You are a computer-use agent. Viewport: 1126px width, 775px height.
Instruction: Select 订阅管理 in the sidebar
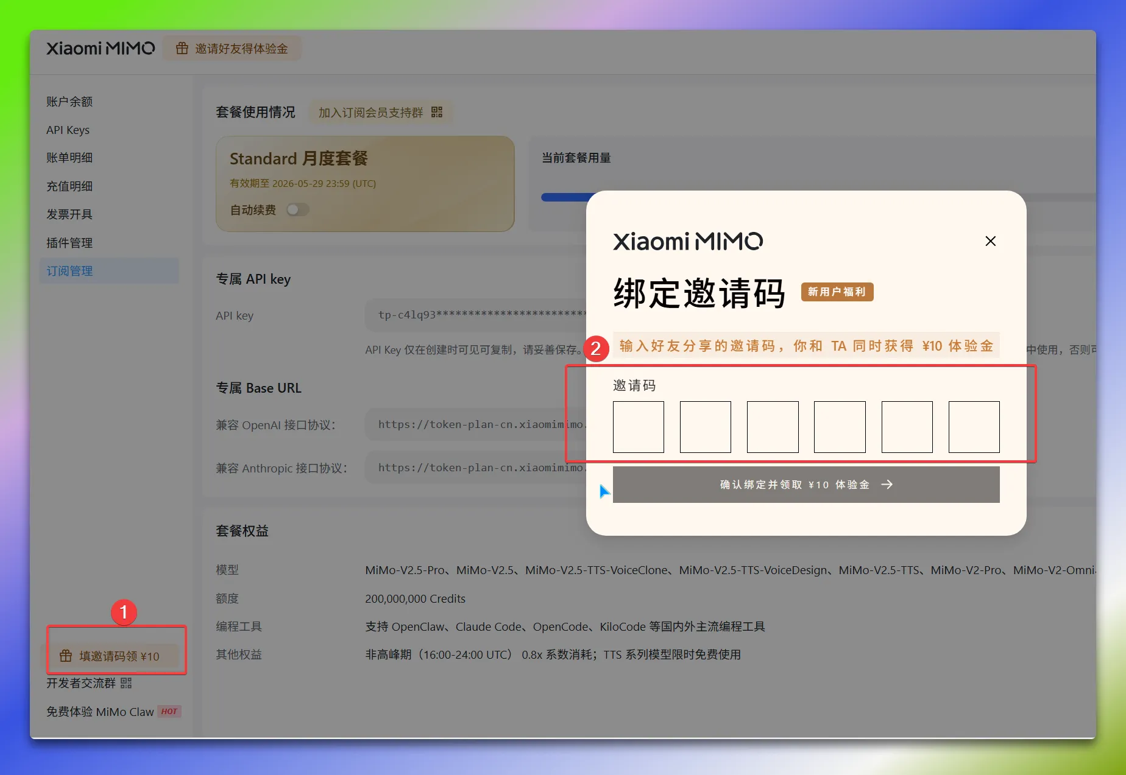[110, 271]
